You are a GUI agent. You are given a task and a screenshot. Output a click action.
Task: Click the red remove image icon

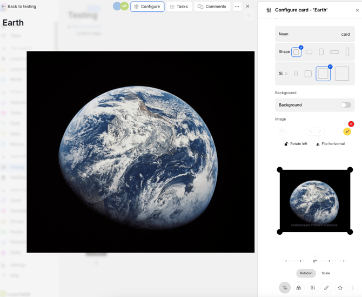pyautogui.click(x=351, y=124)
